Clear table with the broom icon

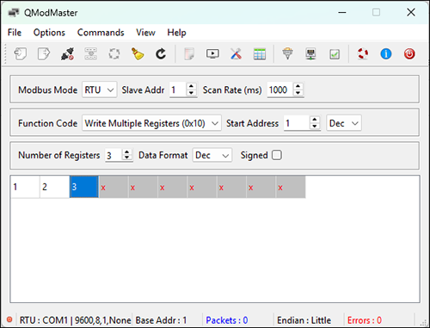tap(138, 54)
